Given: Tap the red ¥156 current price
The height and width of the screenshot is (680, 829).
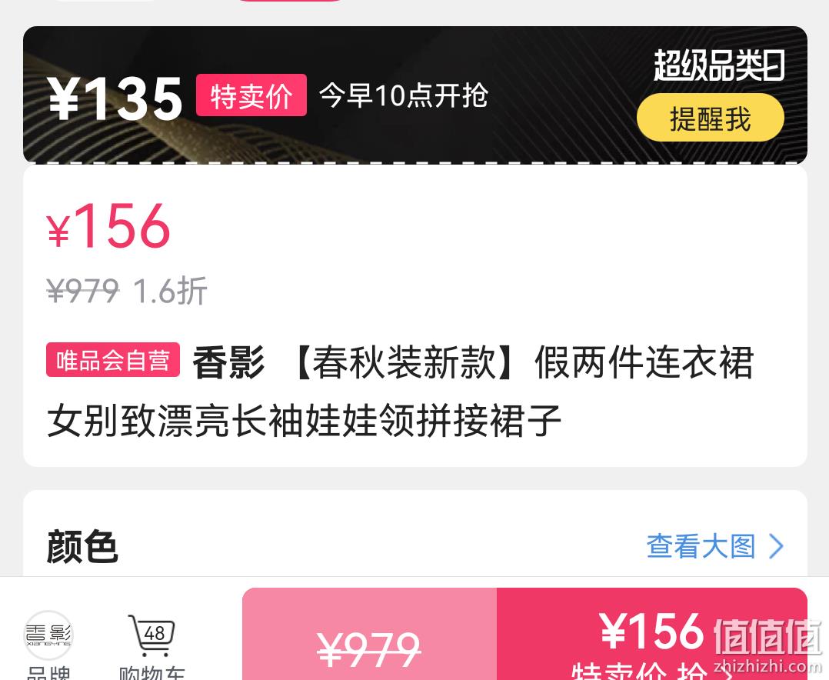Looking at the screenshot, I should (108, 226).
